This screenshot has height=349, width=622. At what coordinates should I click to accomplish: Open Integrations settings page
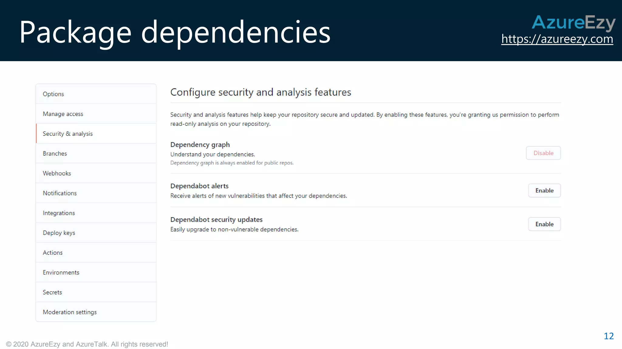[x=96, y=213]
